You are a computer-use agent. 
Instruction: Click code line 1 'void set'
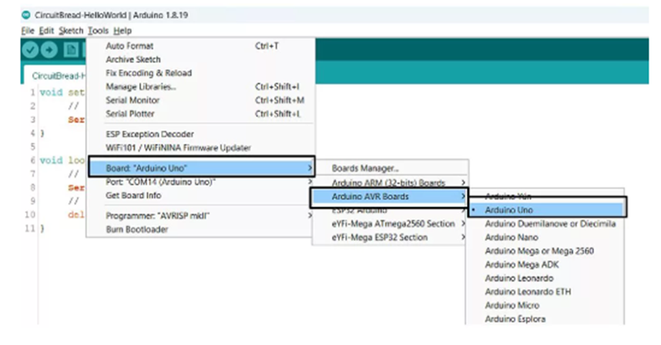(62, 92)
